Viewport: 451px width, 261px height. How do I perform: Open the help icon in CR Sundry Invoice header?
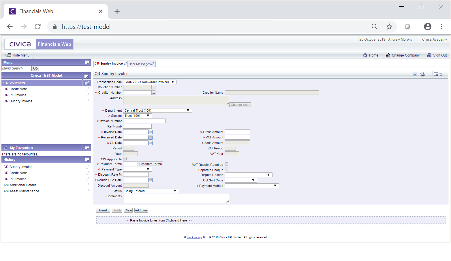click(x=415, y=74)
